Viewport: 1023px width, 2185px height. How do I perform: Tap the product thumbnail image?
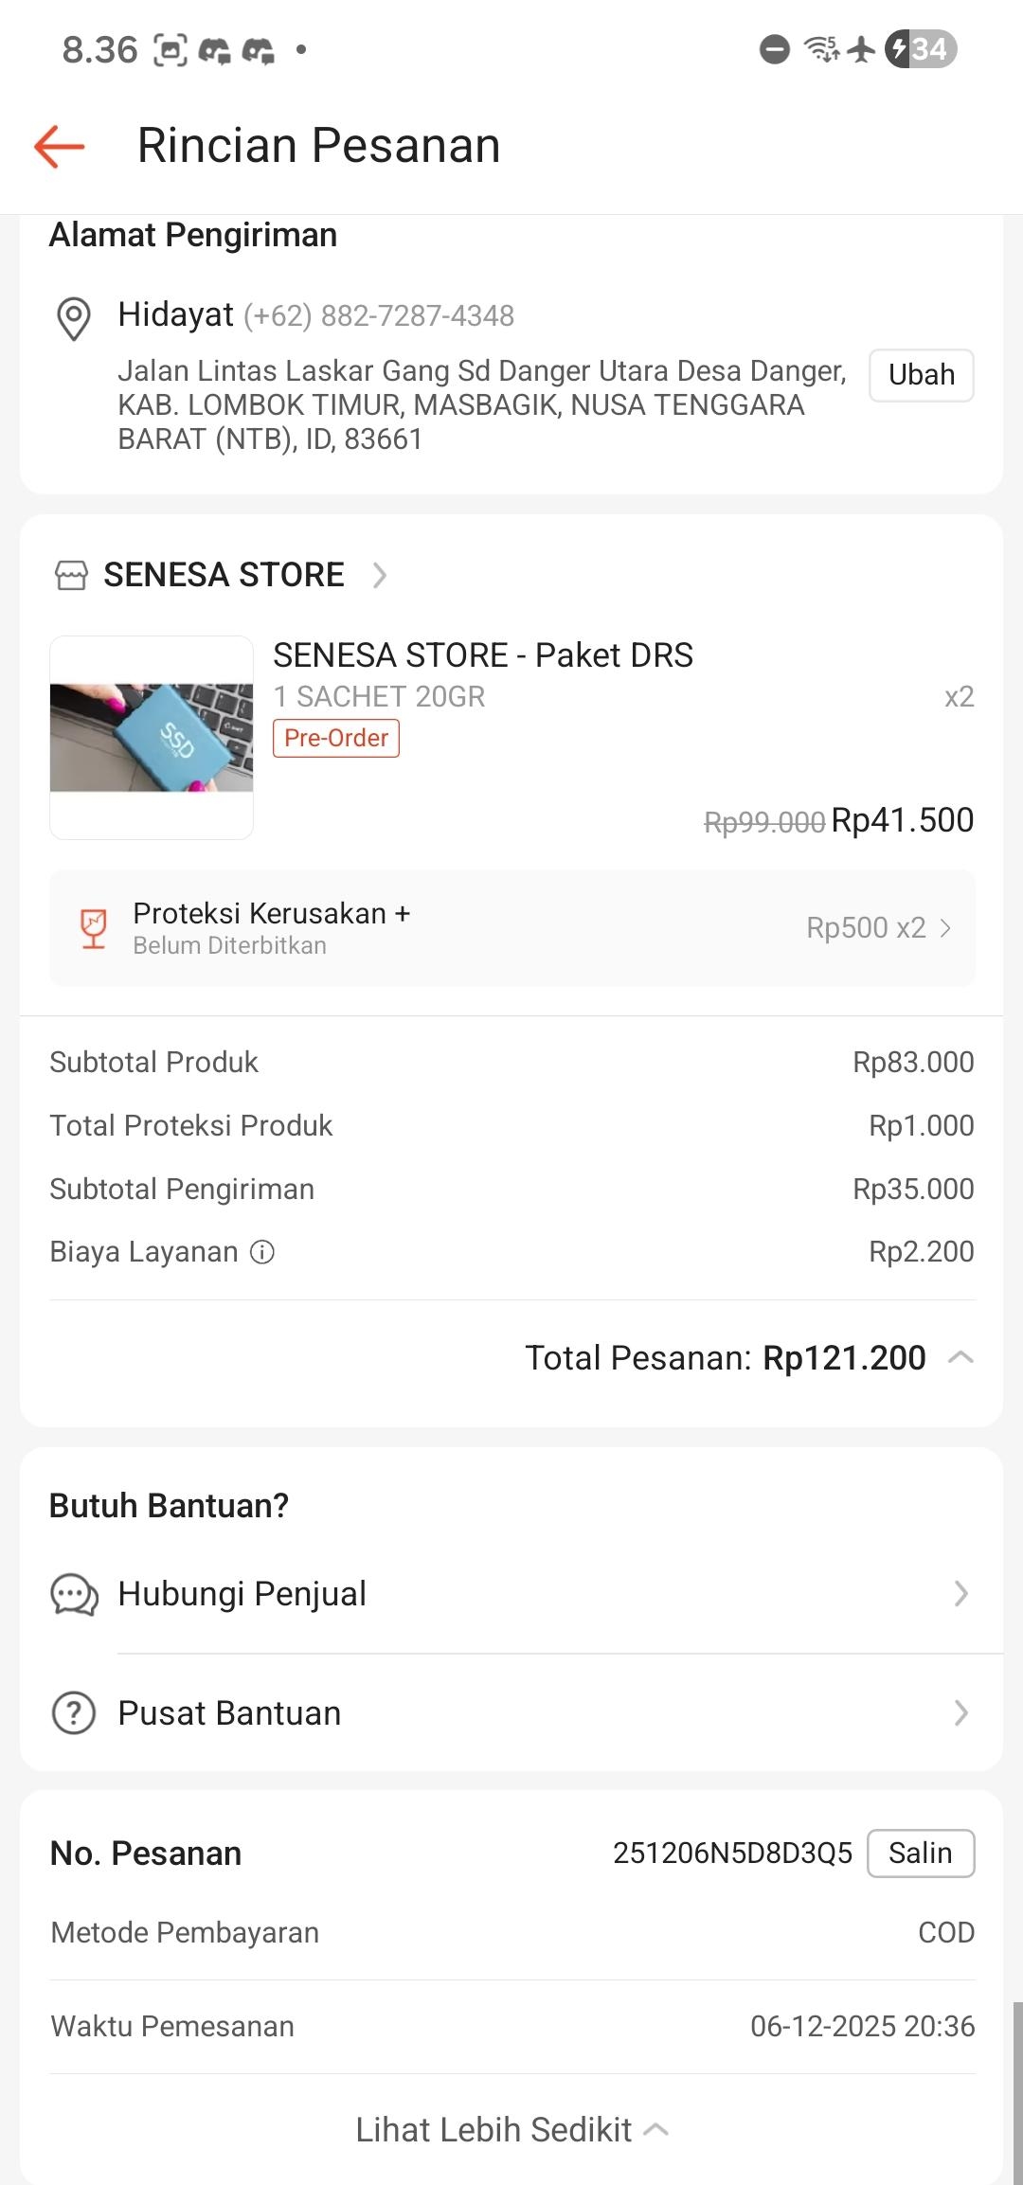[x=152, y=737]
